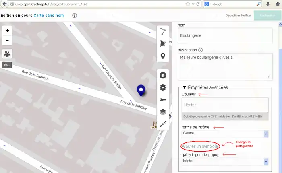Open map settings gear icon
The width and height of the screenshot is (282, 173).
(x=163, y=87)
